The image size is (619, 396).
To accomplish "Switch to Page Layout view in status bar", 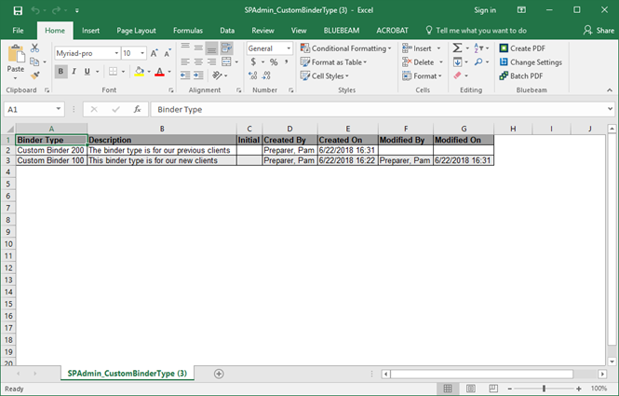I will coord(471,389).
